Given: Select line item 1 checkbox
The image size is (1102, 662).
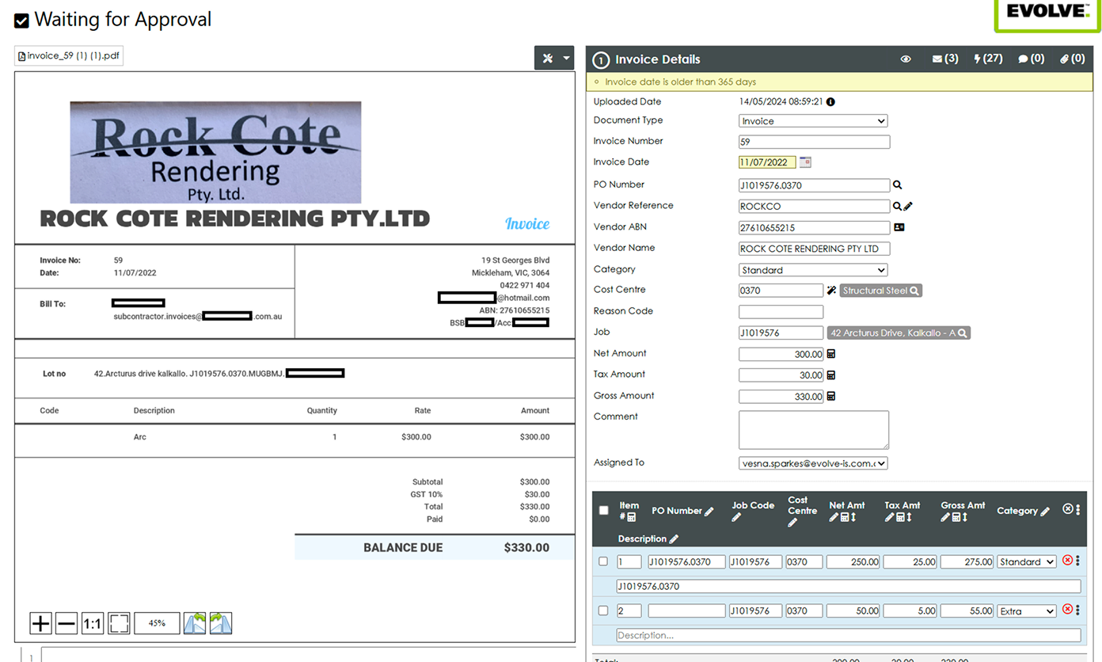Looking at the screenshot, I should (x=603, y=561).
